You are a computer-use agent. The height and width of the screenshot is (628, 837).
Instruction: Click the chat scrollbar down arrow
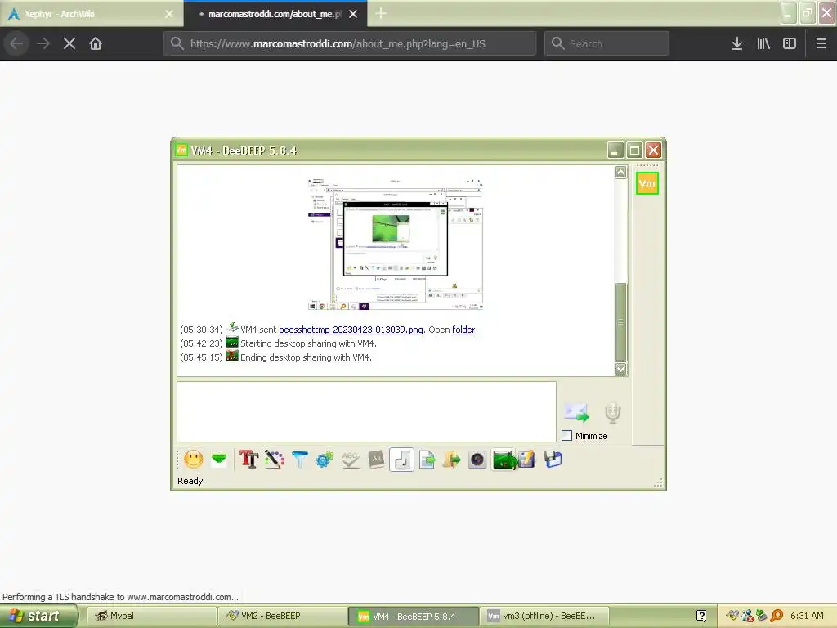coord(621,369)
